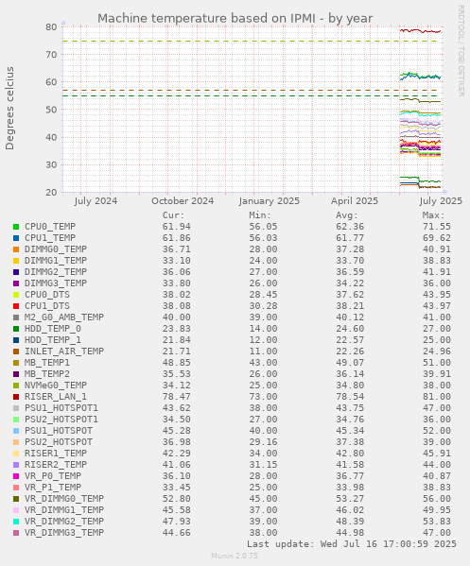This screenshot has height=566, width=470.
Task: Select the PSU1_HOTSPOT1 legend label
Action: (x=61, y=408)
